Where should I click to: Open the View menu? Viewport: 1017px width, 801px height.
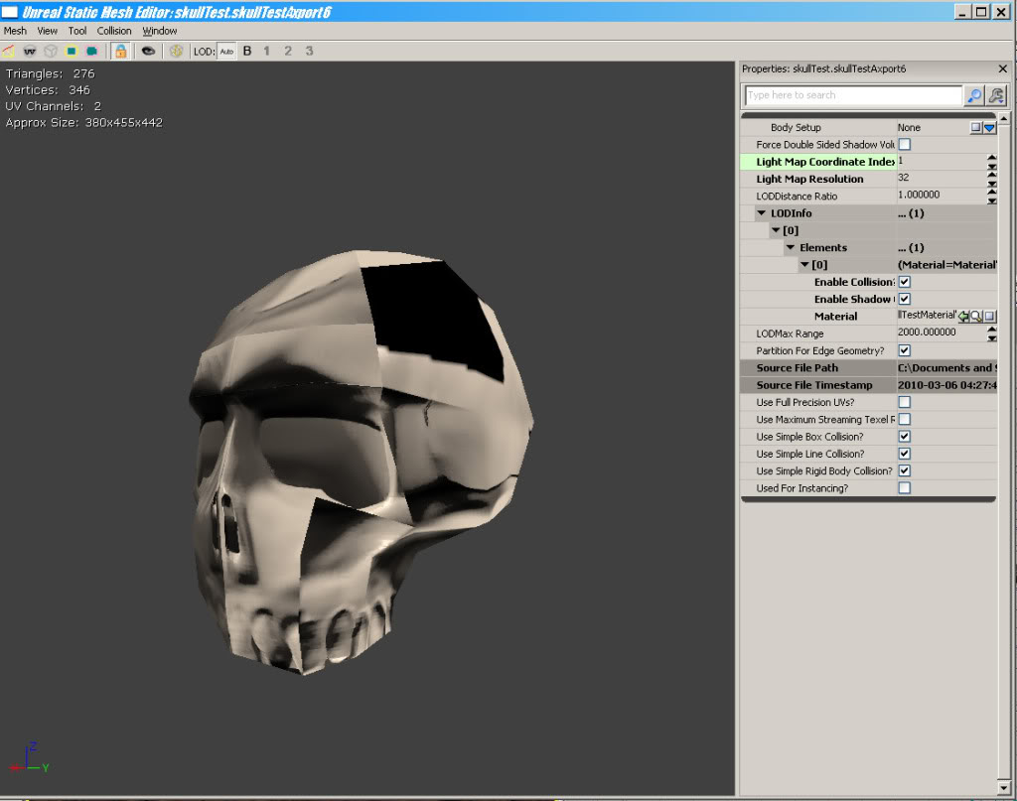(48, 31)
